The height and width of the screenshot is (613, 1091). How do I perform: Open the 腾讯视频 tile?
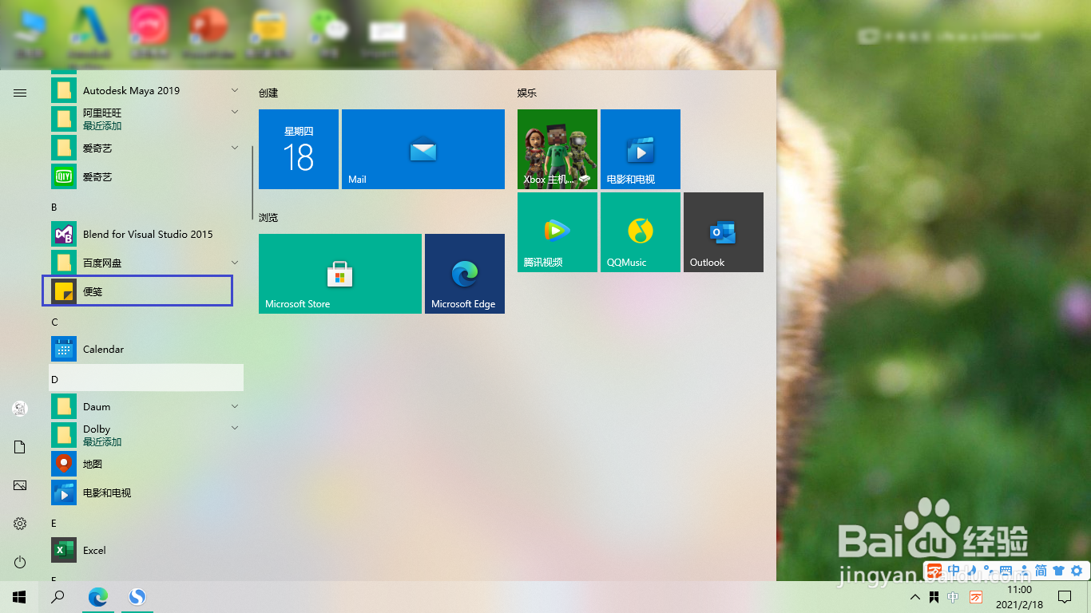[557, 232]
